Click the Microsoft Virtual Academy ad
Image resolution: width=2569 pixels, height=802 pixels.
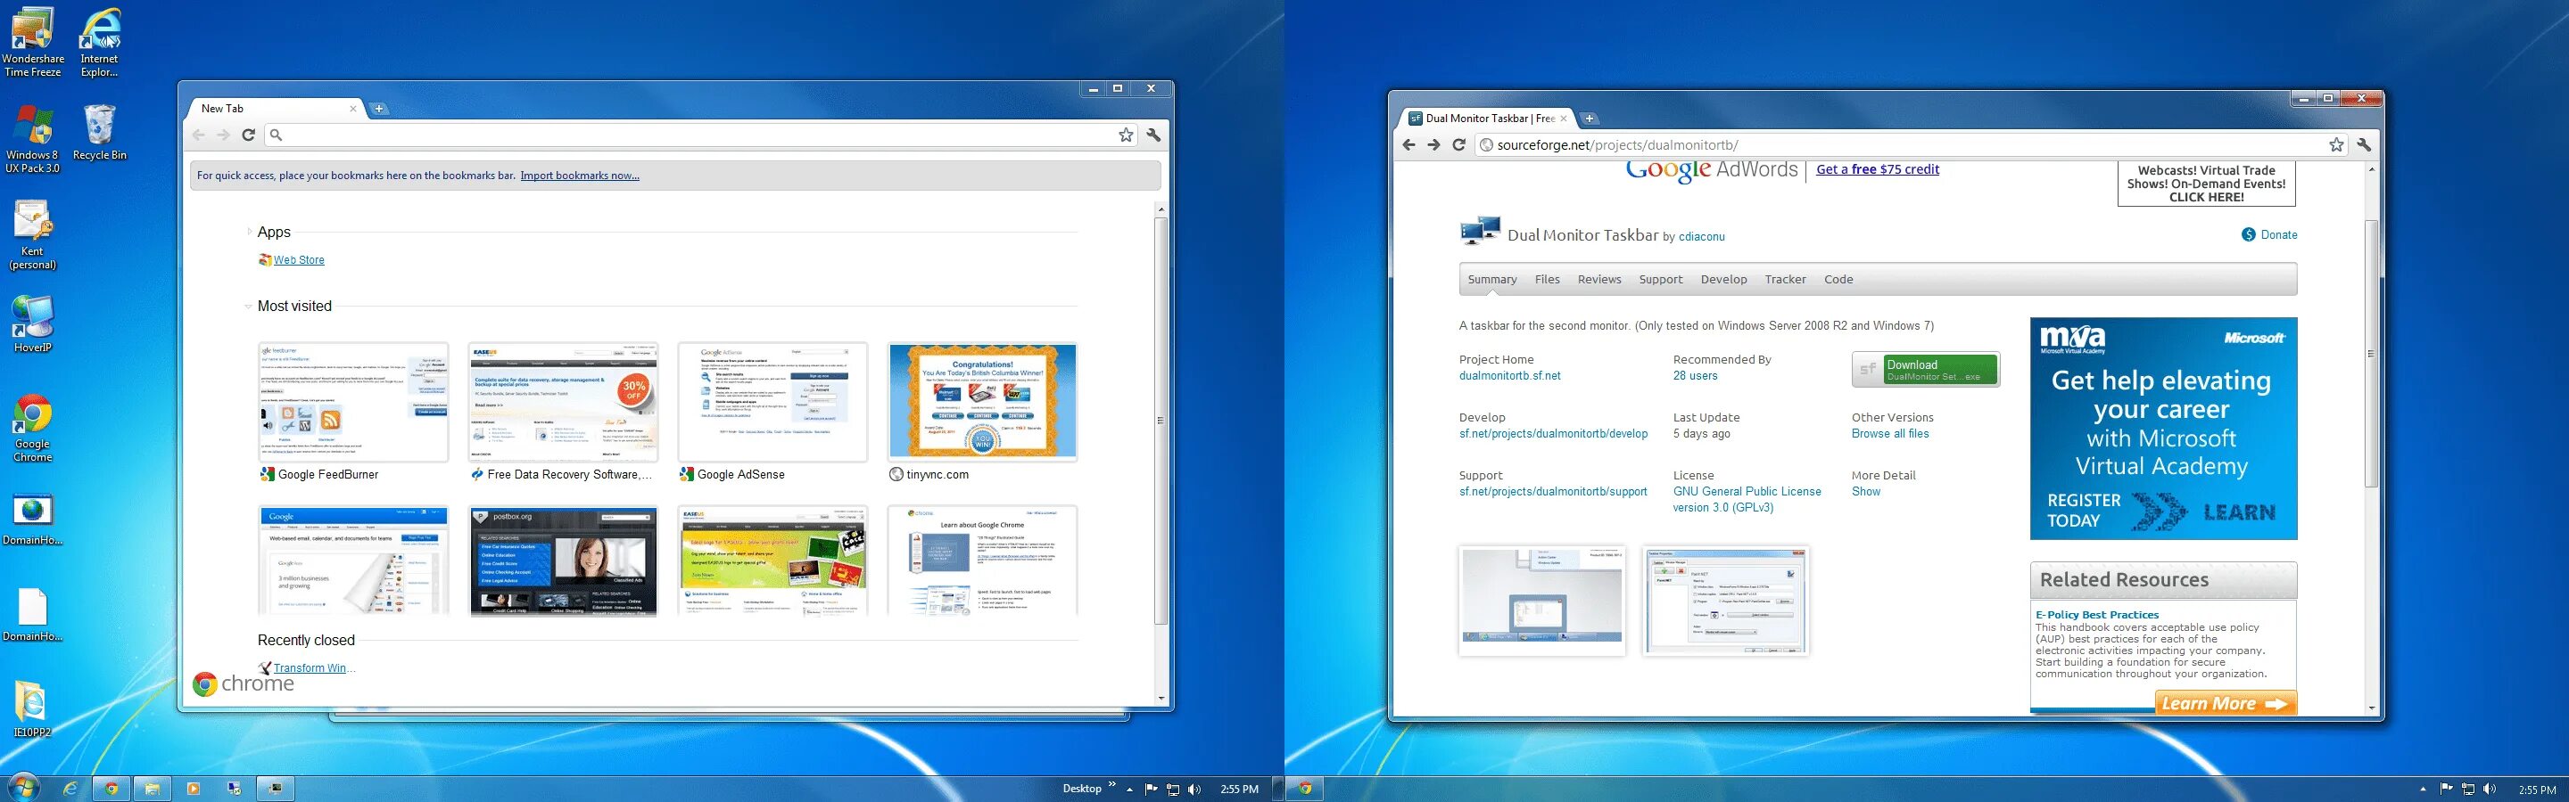[x=2163, y=429]
